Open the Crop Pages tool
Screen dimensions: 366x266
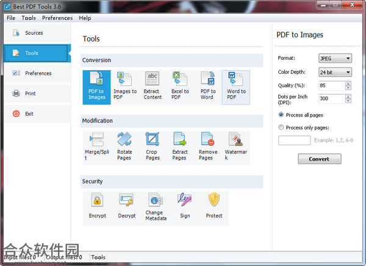pos(152,148)
